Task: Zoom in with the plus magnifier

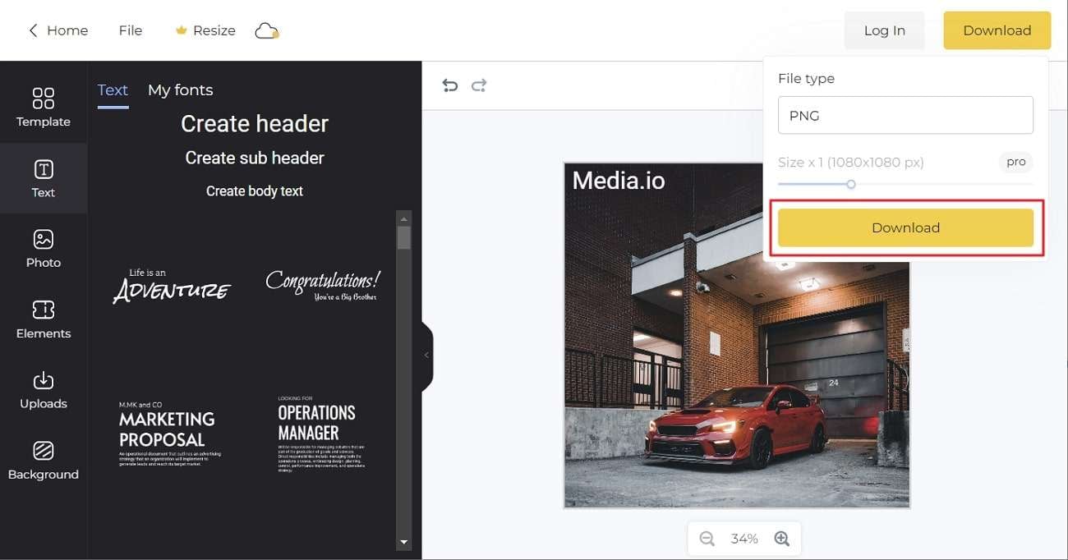Action: 781,539
